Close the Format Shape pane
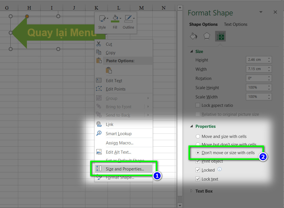The height and width of the screenshot is (208, 284). coord(275,12)
